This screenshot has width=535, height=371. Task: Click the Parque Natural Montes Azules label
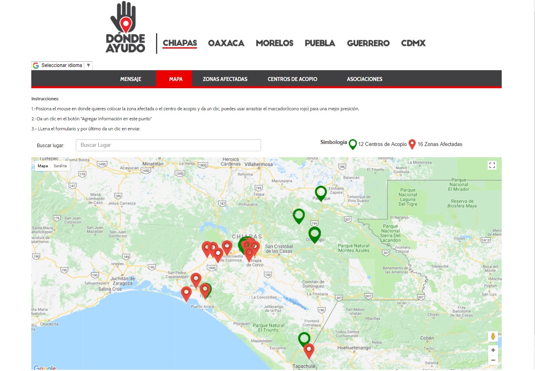point(354,248)
